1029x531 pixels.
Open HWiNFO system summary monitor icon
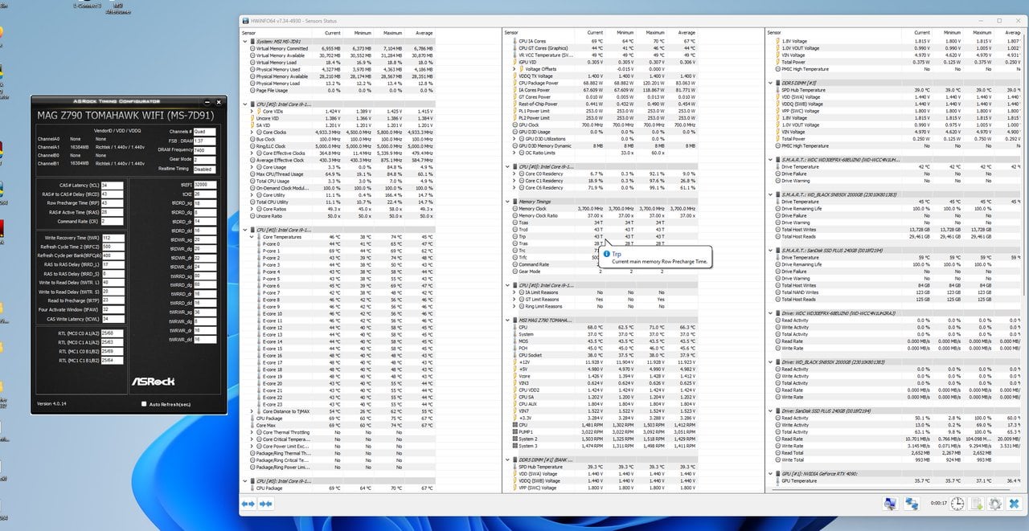tap(890, 504)
